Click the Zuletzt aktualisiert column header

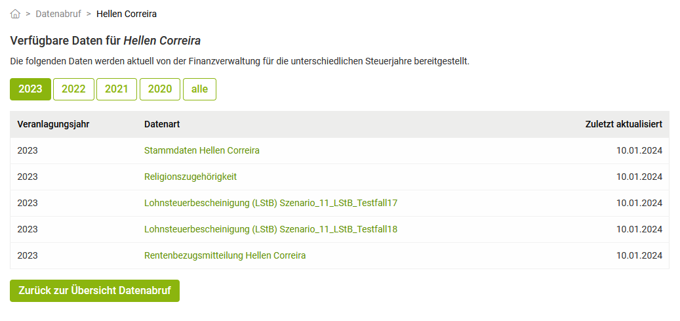pos(623,124)
